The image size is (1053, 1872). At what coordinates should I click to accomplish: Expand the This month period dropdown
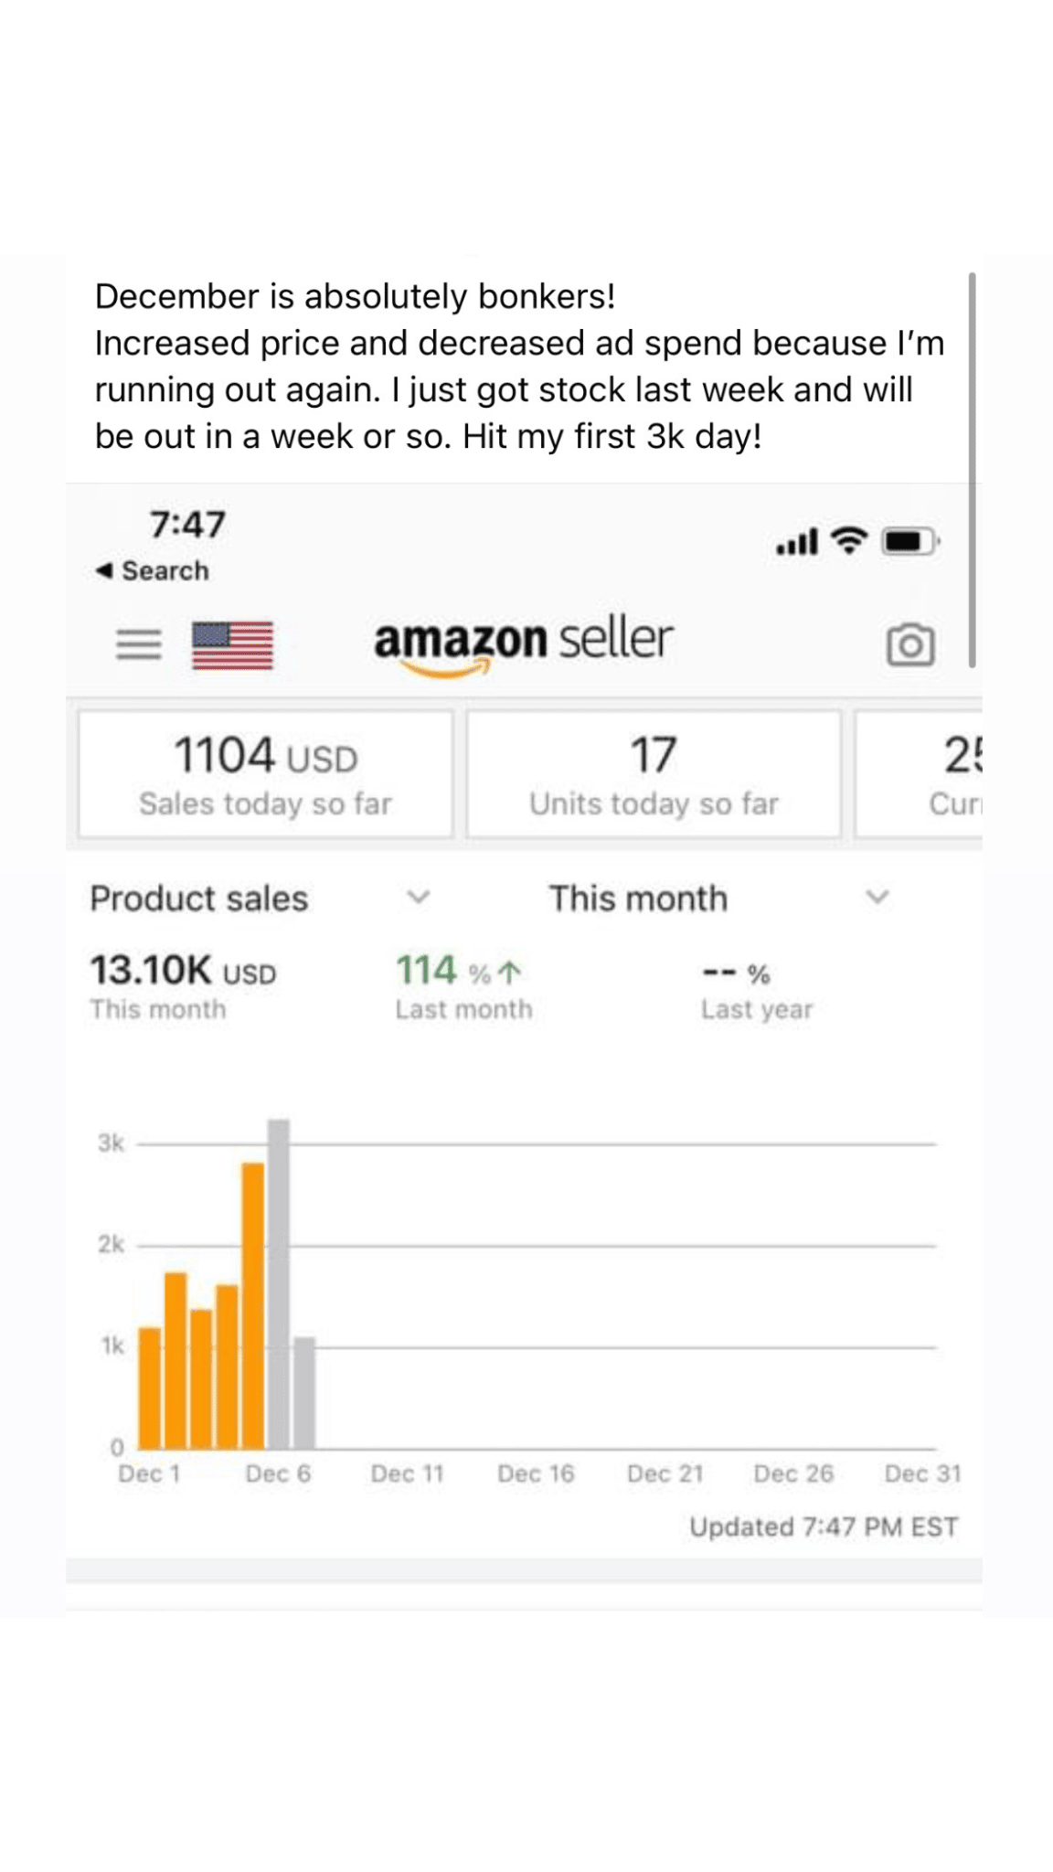click(877, 898)
